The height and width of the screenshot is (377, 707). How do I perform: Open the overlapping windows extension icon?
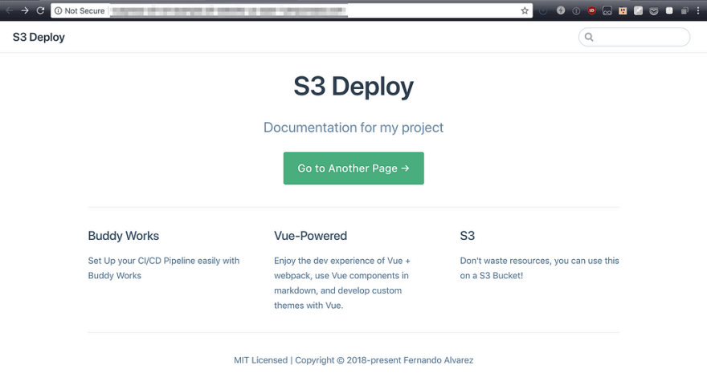pyautogui.click(x=685, y=10)
